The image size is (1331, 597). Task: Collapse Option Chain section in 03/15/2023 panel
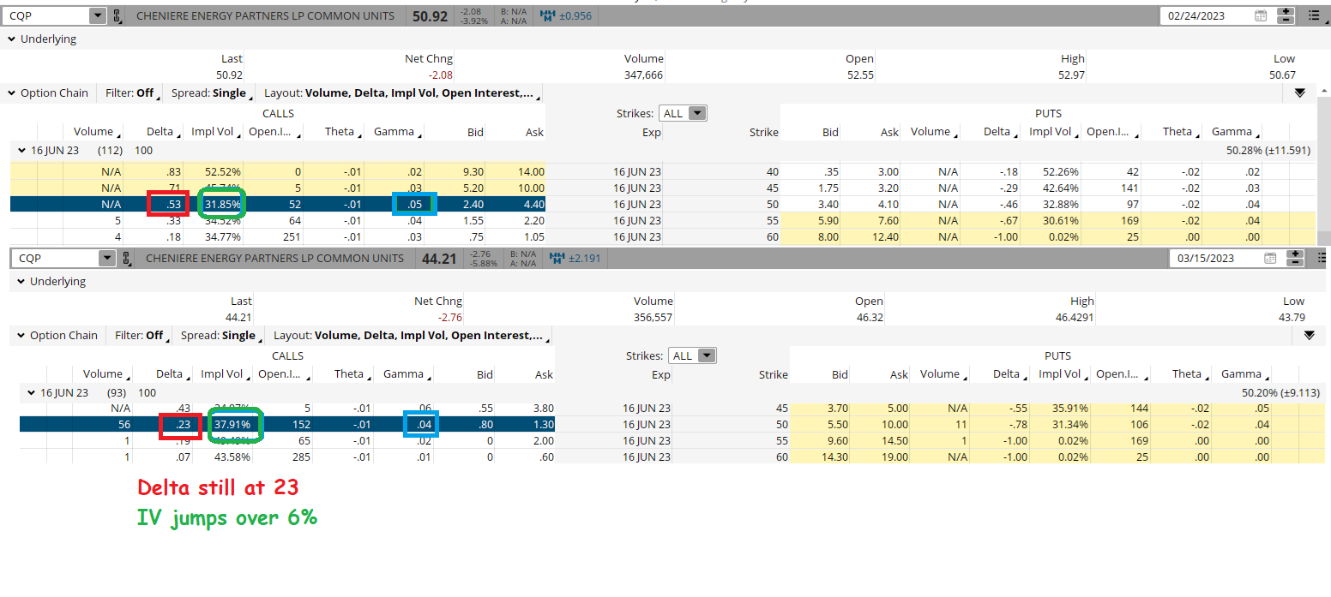[x=21, y=336]
